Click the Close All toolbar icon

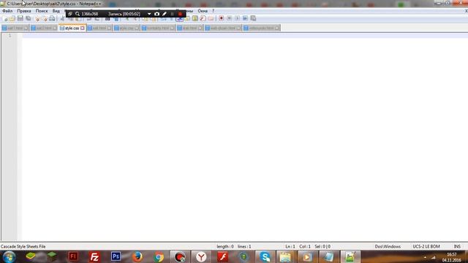coord(45,18)
